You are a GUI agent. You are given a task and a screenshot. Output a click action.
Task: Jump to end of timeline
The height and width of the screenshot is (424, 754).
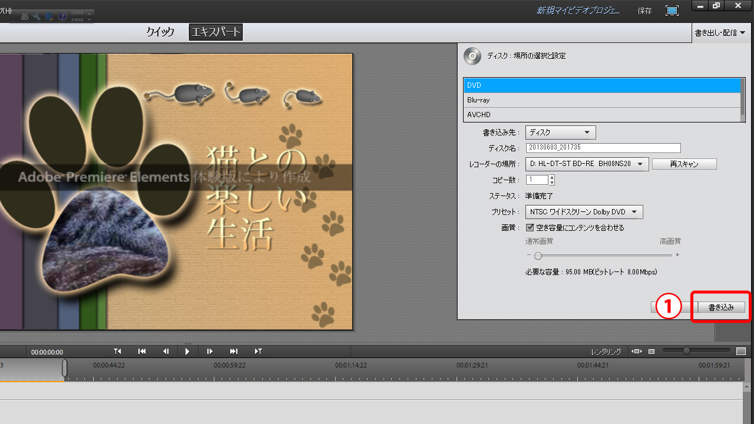coord(258,352)
